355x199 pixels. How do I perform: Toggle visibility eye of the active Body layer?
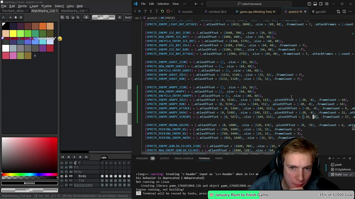coord(62,176)
